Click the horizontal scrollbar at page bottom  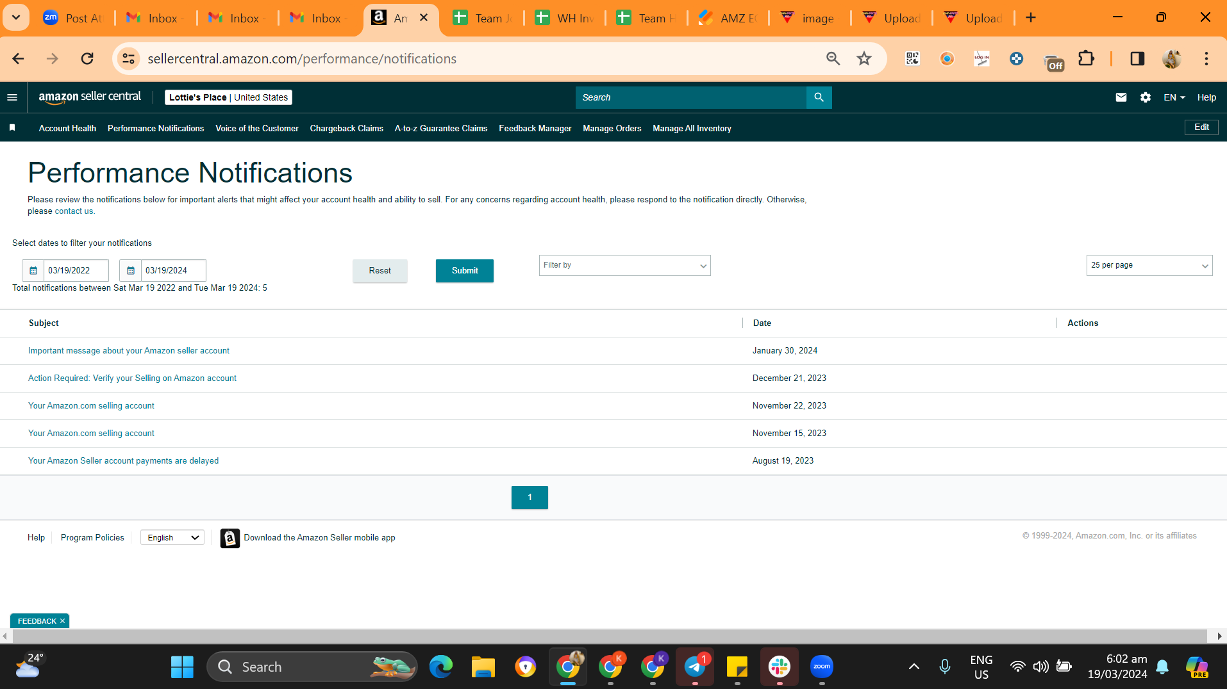(x=610, y=636)
